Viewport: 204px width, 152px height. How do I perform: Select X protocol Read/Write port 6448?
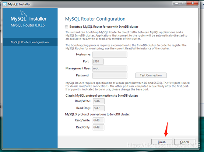click(x=98, y=120)
